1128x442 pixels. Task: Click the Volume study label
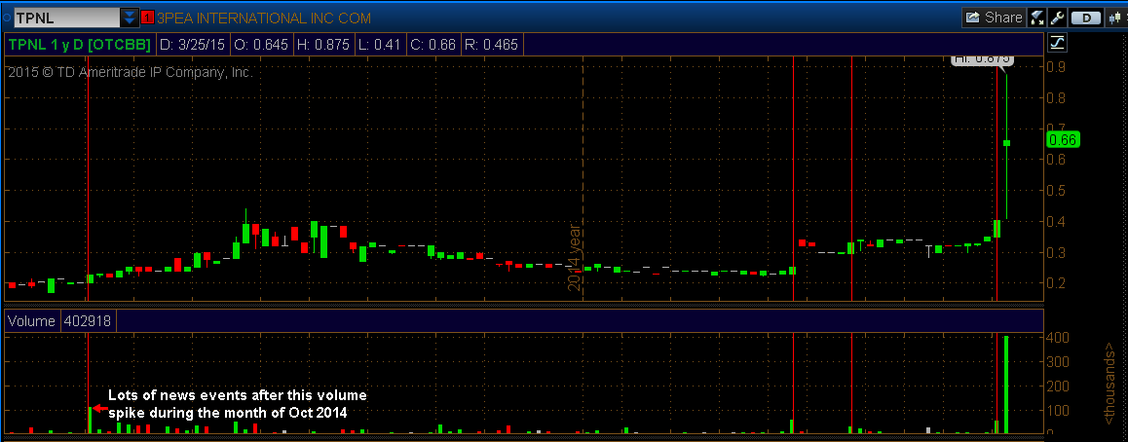pyautogui.click(x=31, y=321)
